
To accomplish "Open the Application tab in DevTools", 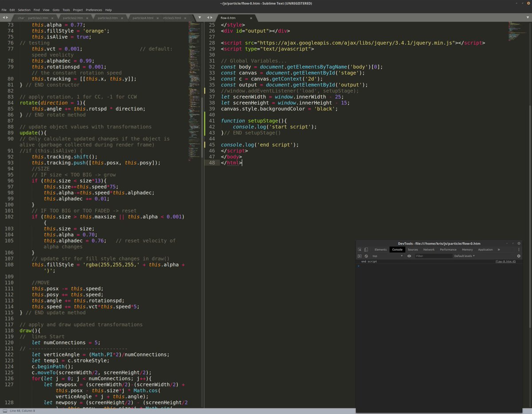I will (485, 250).
